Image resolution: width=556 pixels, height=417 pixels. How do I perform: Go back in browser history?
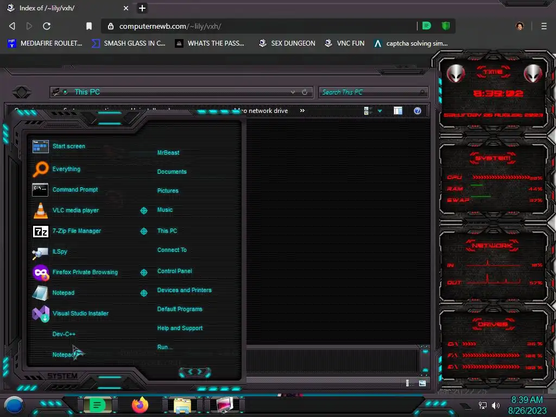click(x=12, y=26)
